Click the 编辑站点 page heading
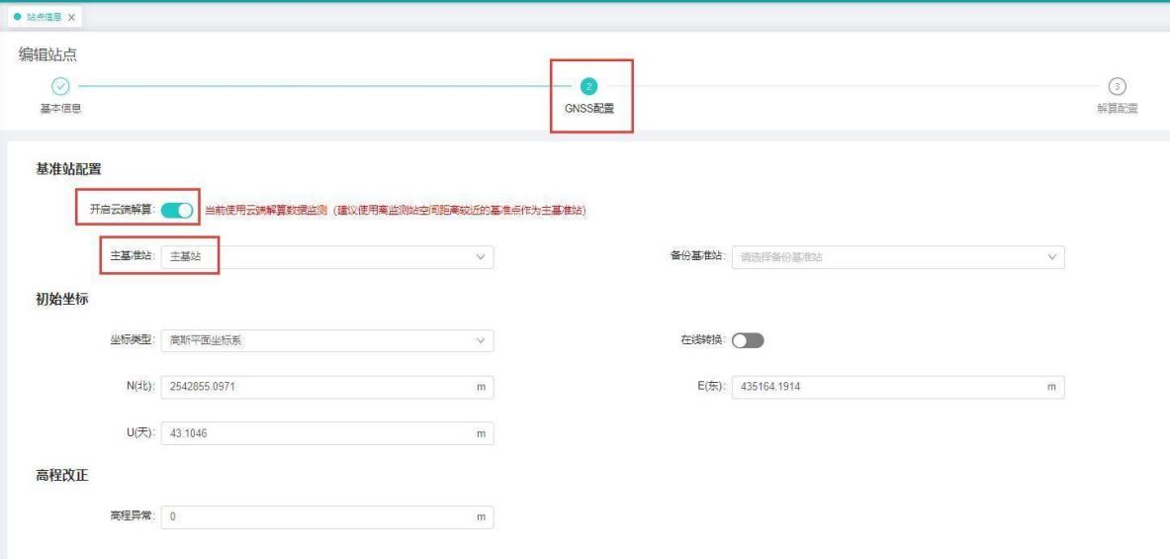The height and width of the screenshot is (559, 1170). 48,53
